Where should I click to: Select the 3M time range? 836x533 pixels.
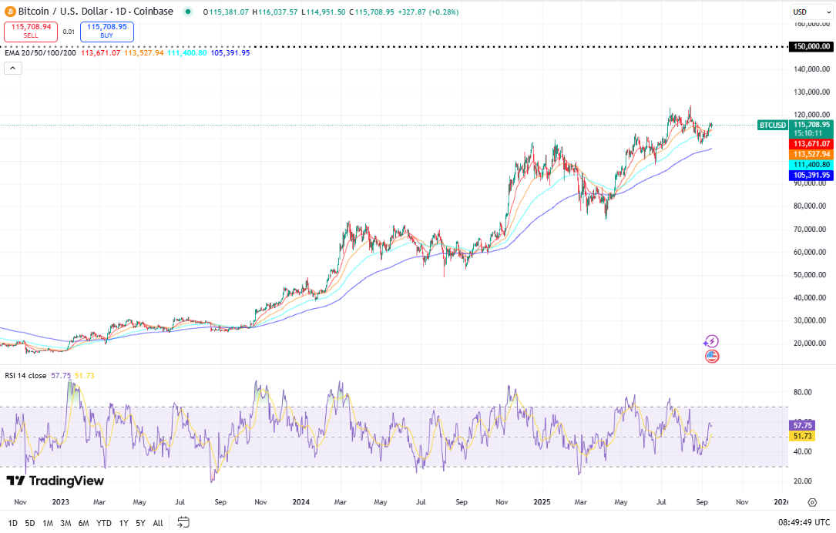pyautogui.click(x=65, y=523)
